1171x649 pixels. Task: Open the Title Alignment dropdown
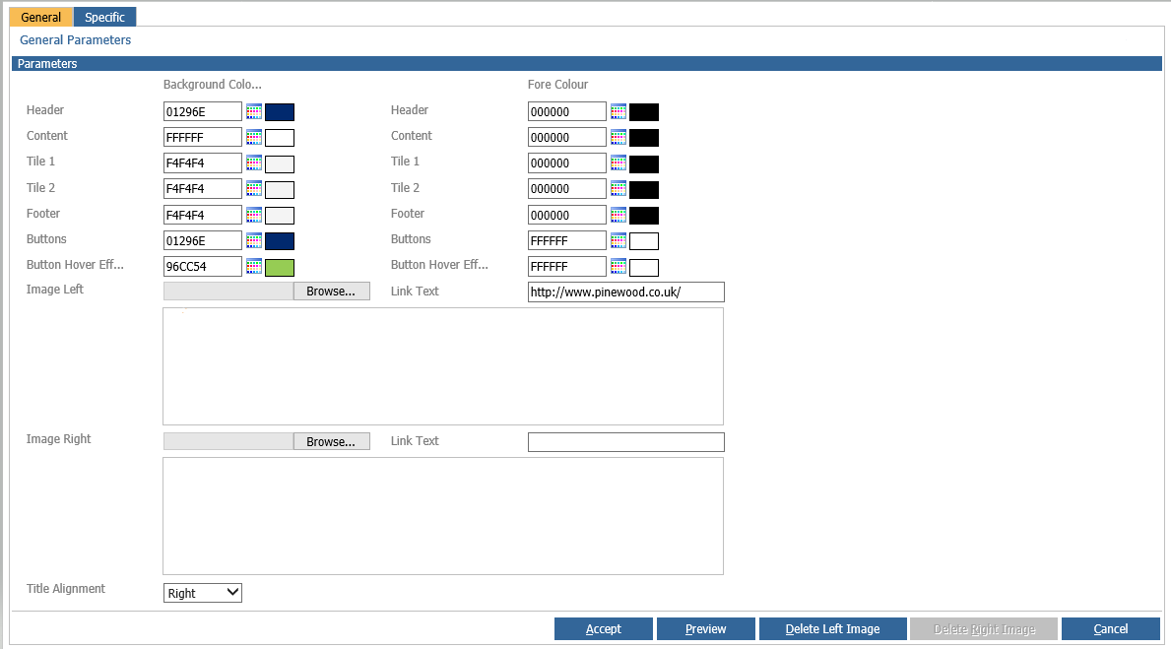tap(202, 593)
